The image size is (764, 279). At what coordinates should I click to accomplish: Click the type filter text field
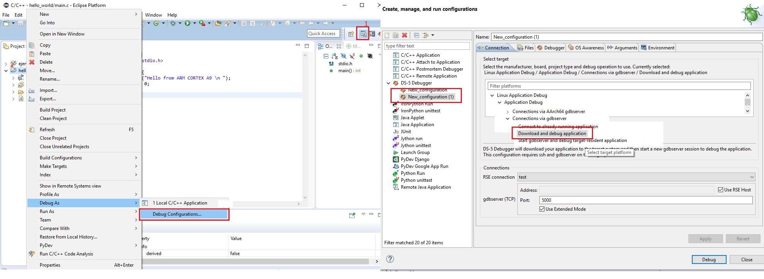427,46
